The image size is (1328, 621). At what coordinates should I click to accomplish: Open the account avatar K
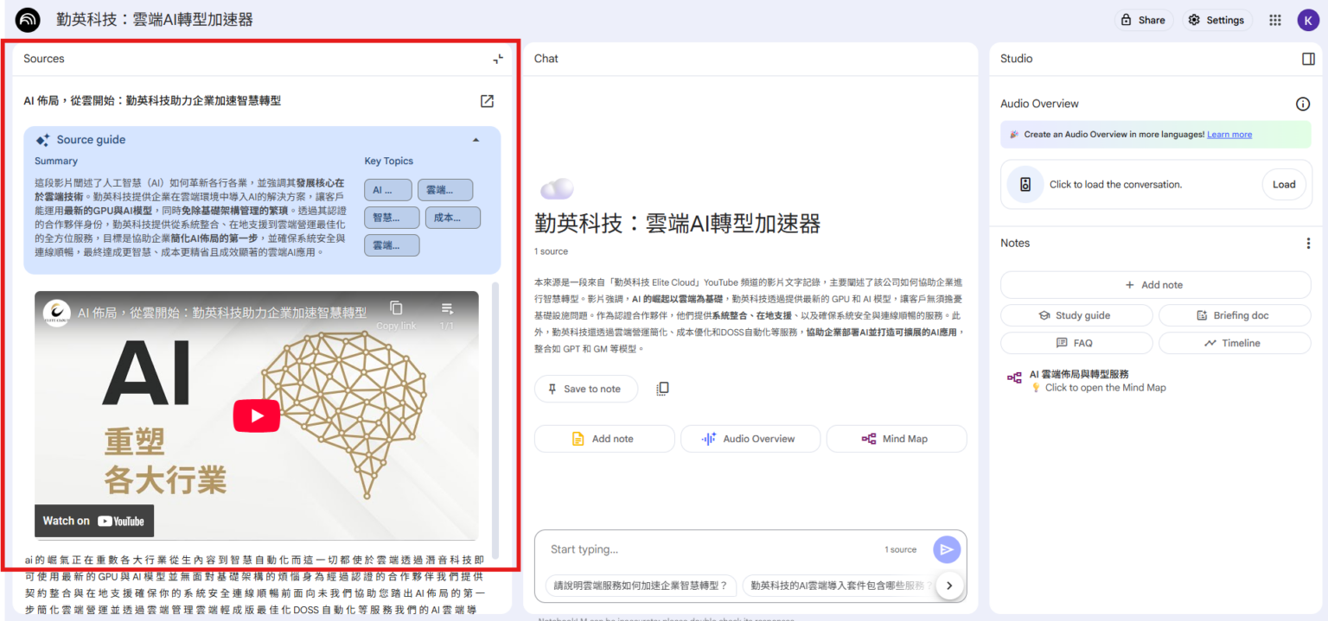[1308, 20]
